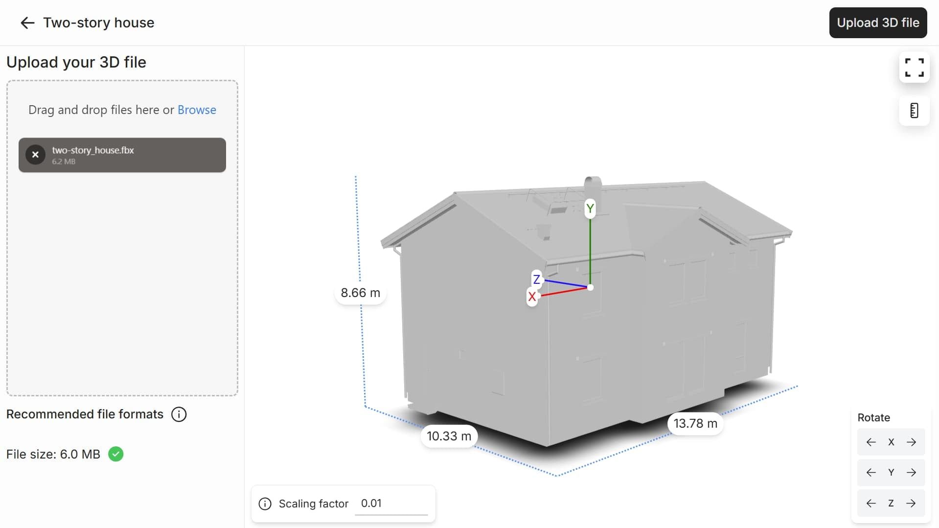Open the Recommended file formats info tooltip
939x528 pixels.
click(x=179, y=414)
